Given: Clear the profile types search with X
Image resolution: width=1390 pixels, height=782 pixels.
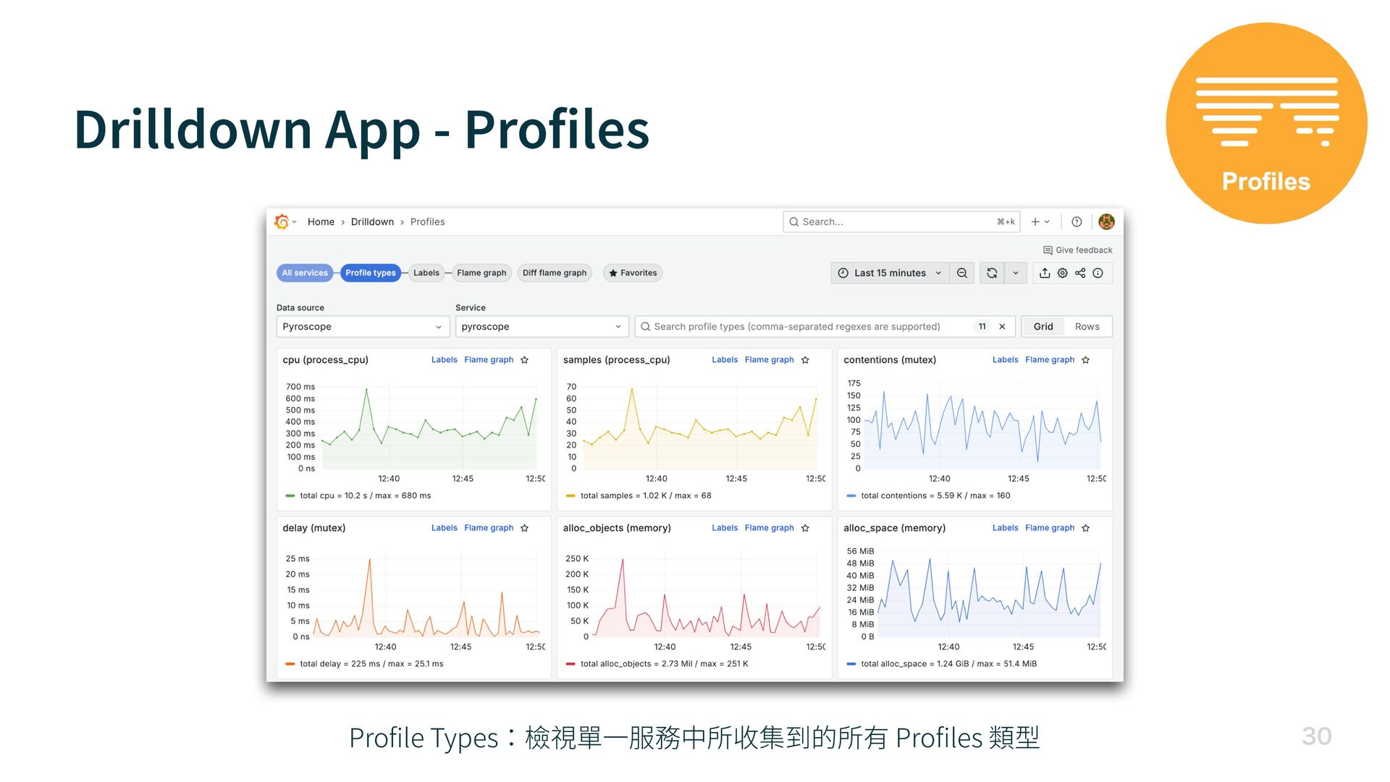Looking at the screenshot, I should click(1002, 327).
